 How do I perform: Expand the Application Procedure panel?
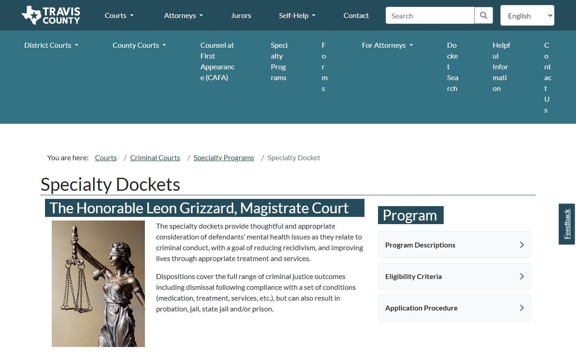pyautogui.click(x=454, y=308)
